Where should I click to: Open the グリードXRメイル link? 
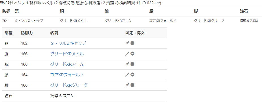tap(67, 54)
